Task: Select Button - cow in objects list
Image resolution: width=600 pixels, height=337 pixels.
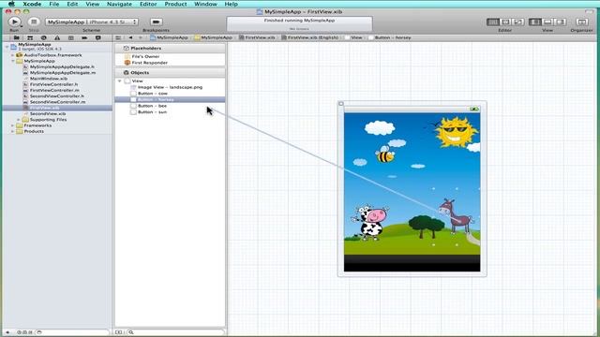Action: point(153,94)
